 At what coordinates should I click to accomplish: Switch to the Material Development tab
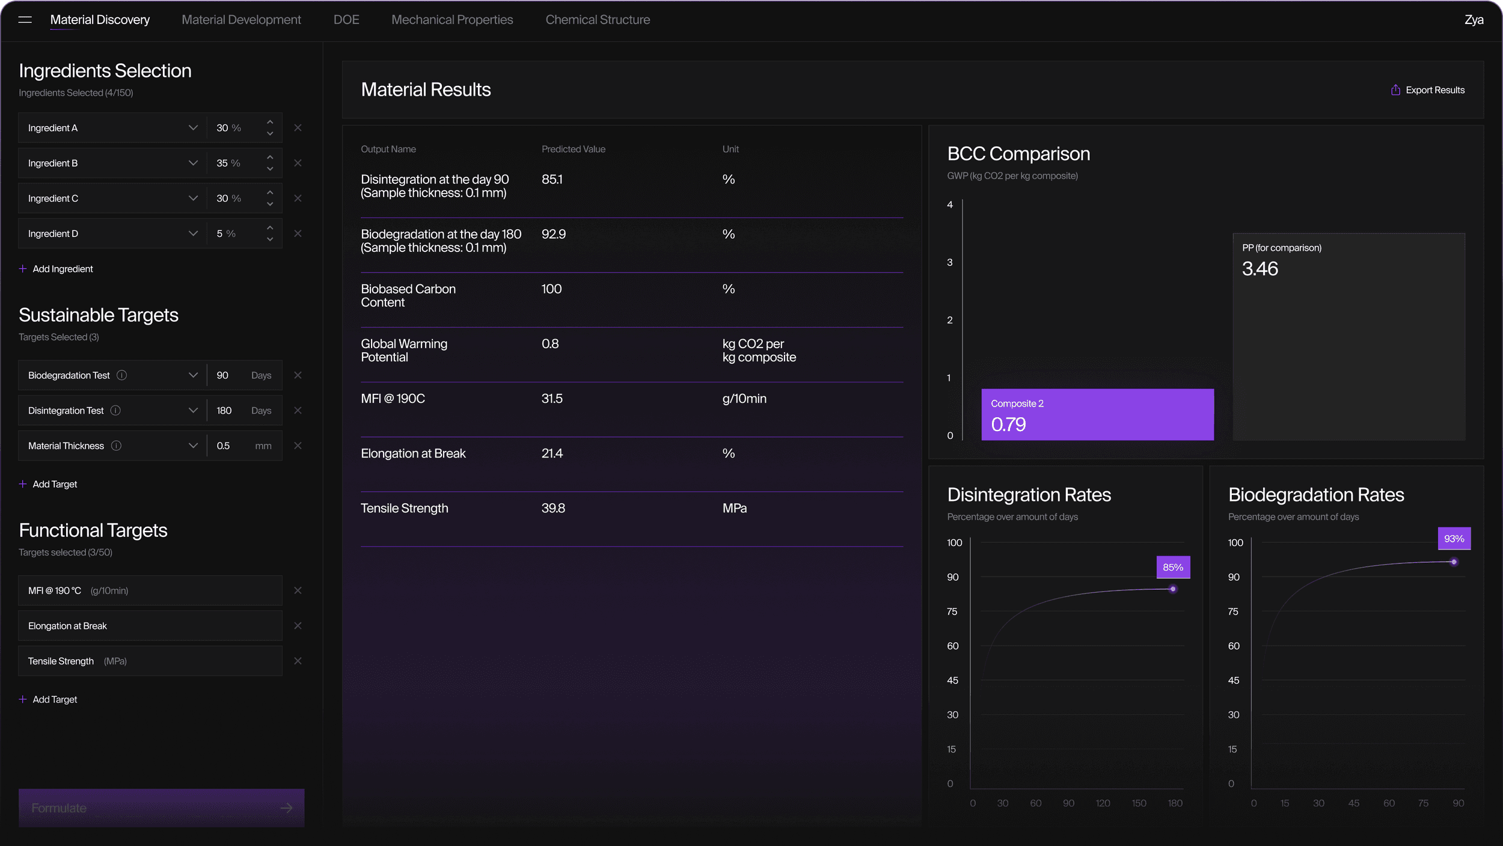[x=241, y=20]
